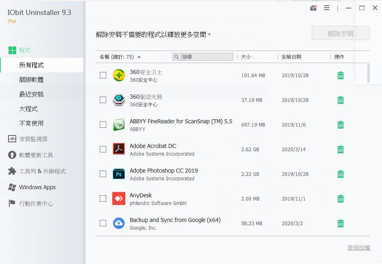This screenshot has height=264, width=382.
Task: Select the AnyDesk checkbox
Action: point(103,199)
